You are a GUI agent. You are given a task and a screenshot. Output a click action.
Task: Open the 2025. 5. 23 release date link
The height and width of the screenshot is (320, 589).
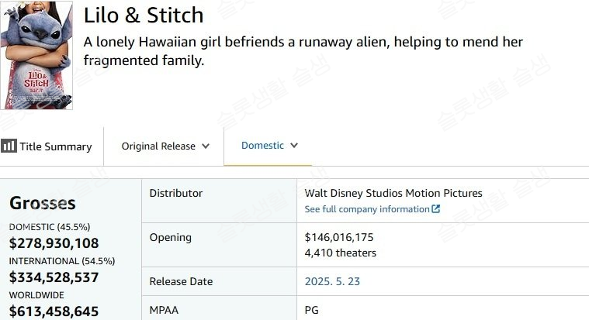pyautogui.click(x=332, y=281)
